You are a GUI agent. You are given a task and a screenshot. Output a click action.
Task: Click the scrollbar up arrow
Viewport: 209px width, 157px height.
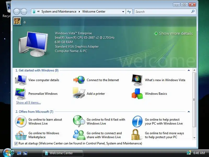[194, 70]
